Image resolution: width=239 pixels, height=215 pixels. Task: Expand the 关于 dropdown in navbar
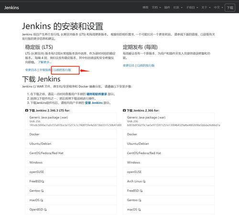tap(206, 8)
